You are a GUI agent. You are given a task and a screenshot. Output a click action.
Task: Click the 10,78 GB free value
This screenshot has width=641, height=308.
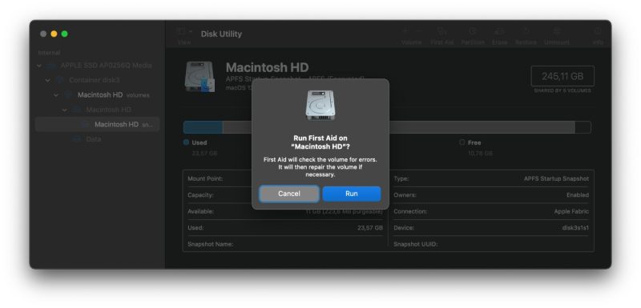pyautogui.click(x=480, y=154)
